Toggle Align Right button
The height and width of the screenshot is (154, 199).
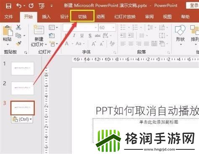(x=139, y=44)
